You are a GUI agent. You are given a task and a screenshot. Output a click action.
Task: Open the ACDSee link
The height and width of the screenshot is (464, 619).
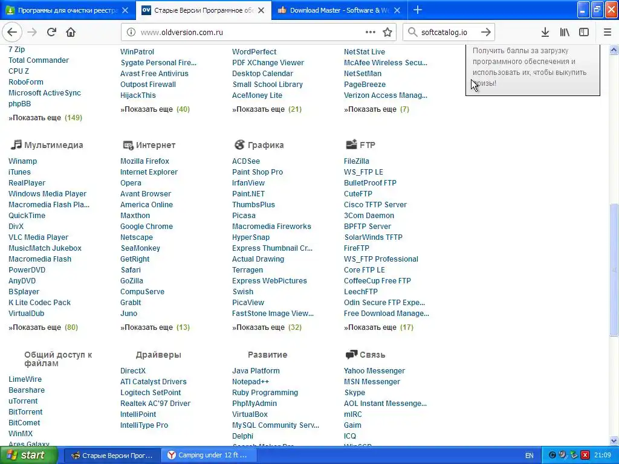point(246,161)
